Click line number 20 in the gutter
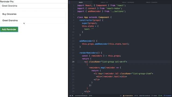This screenshot has height=97, width=172. click(73, 62)
